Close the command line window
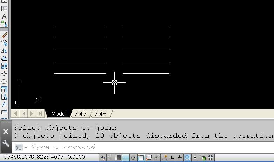Screen dimensions: 274x162 [6, 131]
